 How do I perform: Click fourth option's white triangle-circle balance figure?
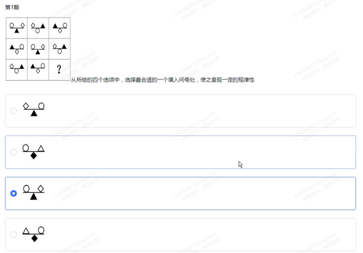pos(34,234)
